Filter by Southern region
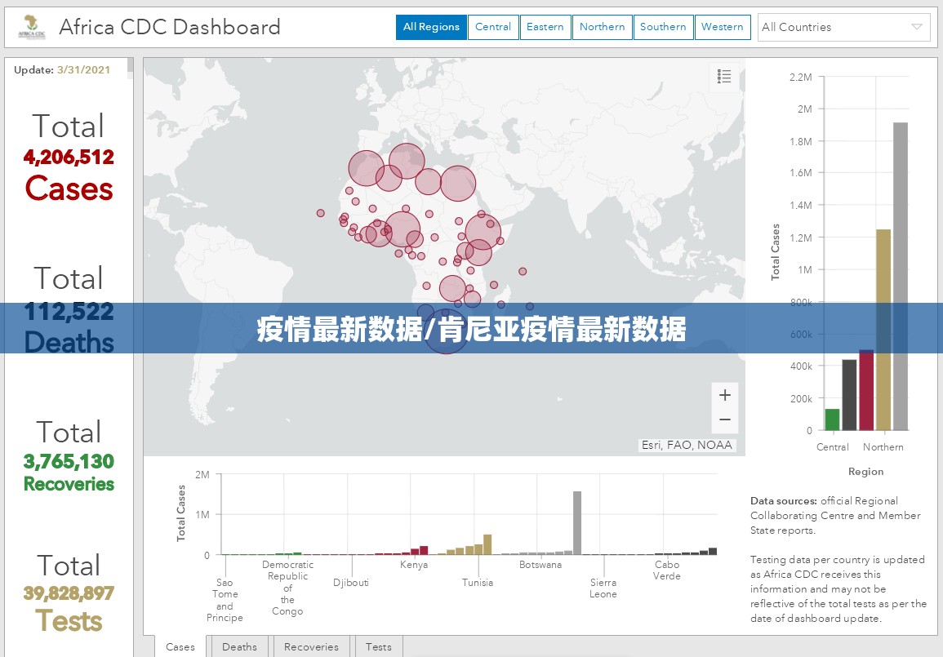The width and height of the screenshot is (943, 657). tap(663, 27)
